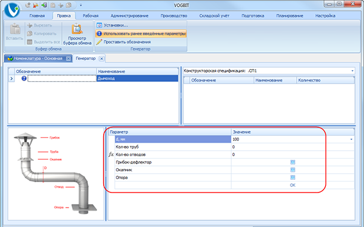Click the row indicator arrow of Дымоход row
Viewport: 364px width, 227px height.
tap(12, 79)
